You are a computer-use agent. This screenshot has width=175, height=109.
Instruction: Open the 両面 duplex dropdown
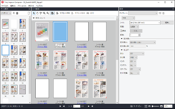pos(134,27)
